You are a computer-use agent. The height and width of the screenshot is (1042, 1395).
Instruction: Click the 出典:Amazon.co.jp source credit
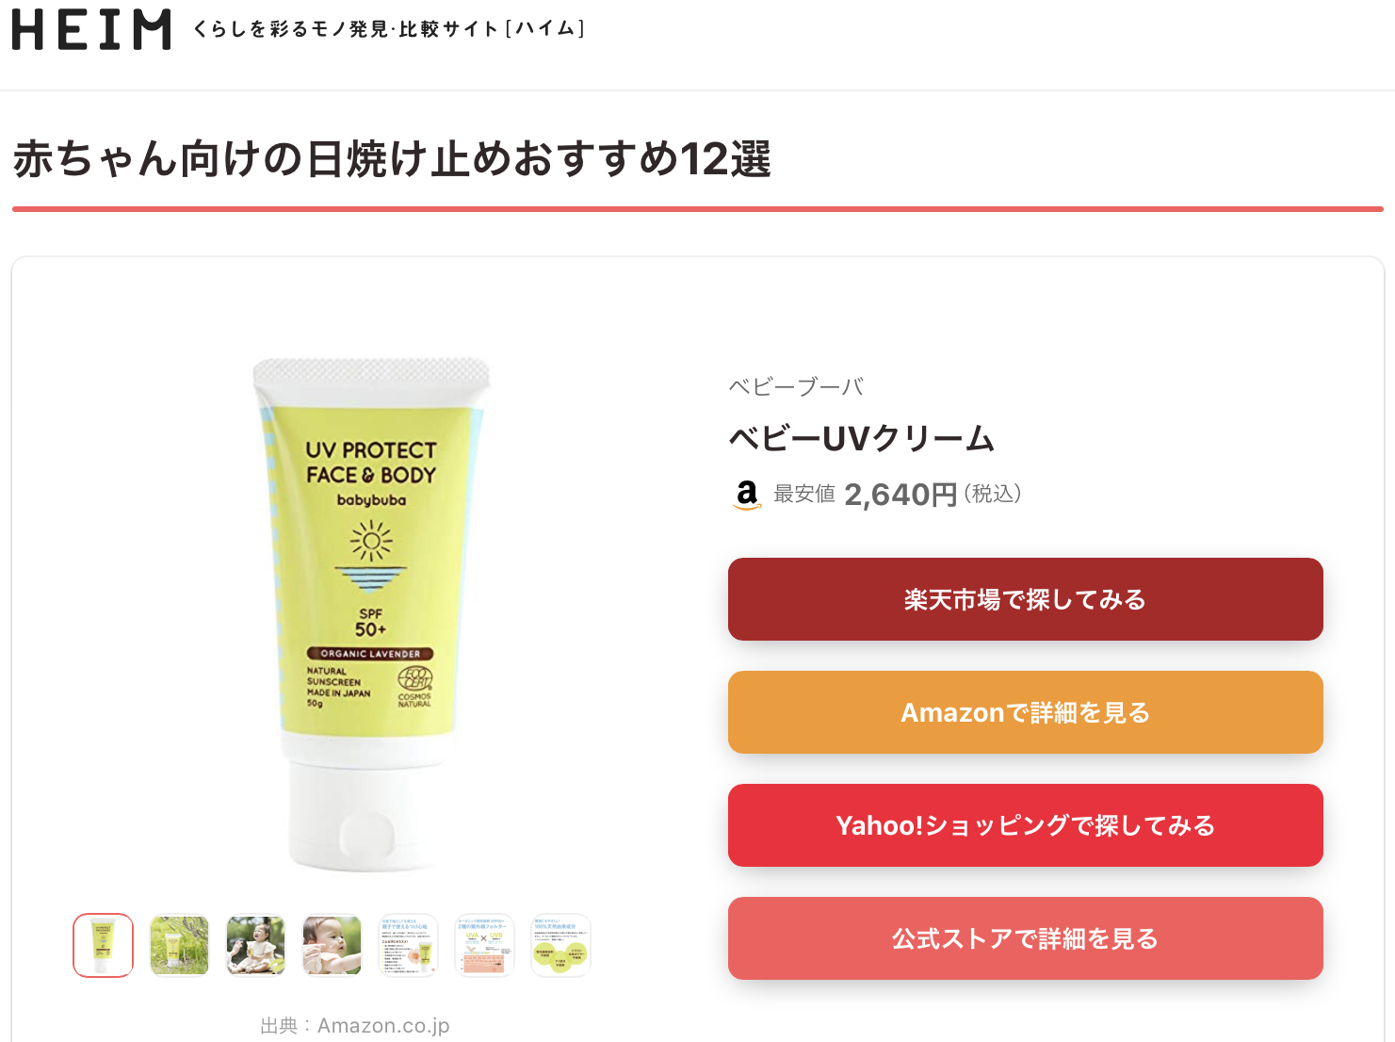[x=355, y=1025]
